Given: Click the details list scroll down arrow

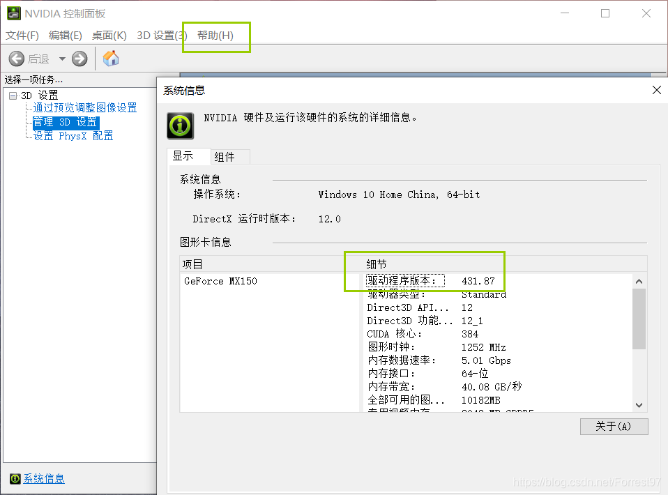Looking at the screenshot, I should [x=639, y=405].
